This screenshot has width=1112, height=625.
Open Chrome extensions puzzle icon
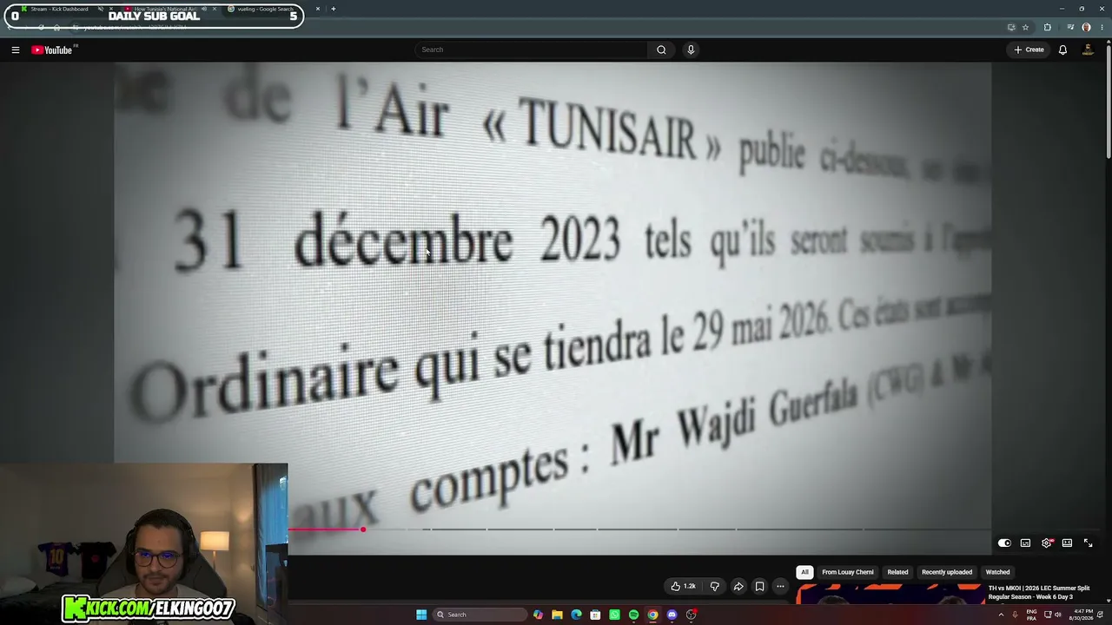(1047, 27)
